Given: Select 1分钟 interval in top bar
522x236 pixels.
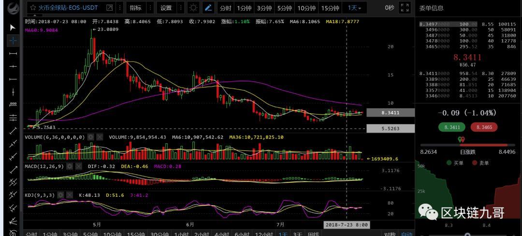Looking at the screenshot, I should 244,8.
